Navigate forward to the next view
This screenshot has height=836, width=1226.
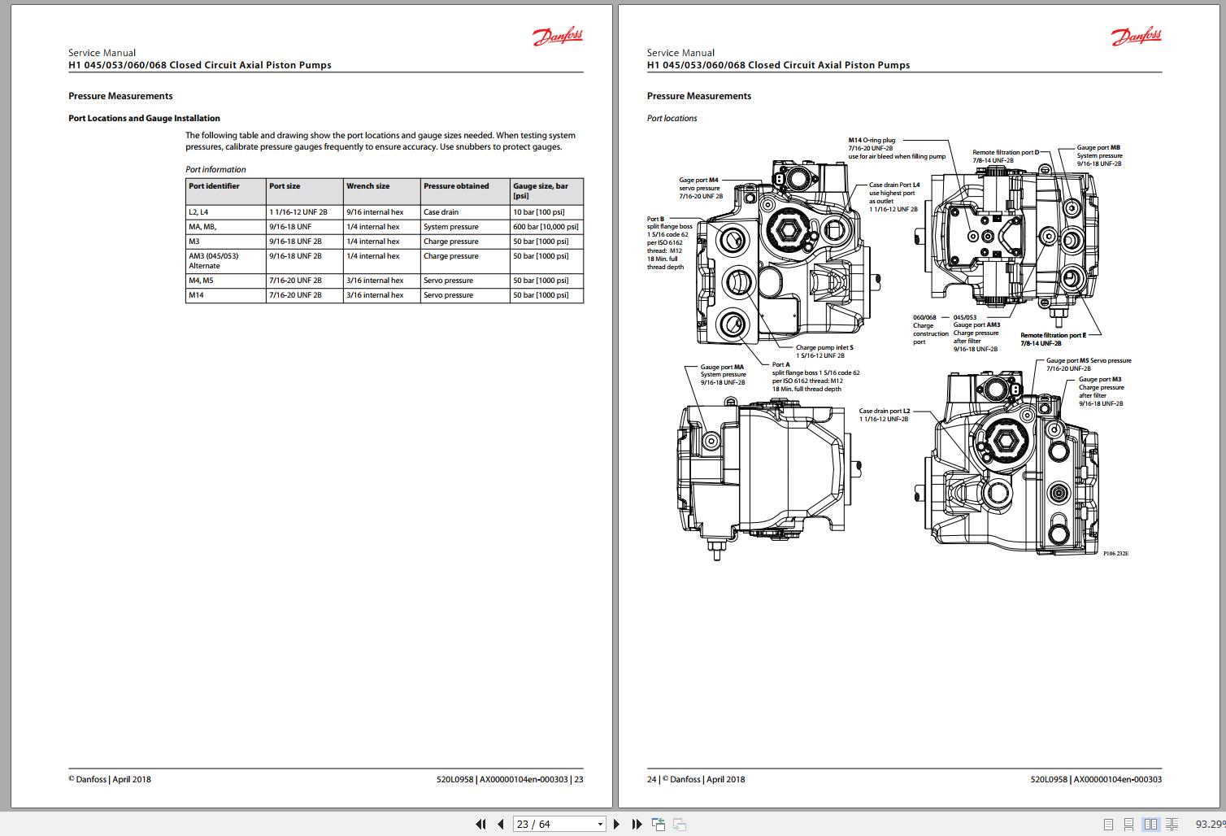coord(678,824)
